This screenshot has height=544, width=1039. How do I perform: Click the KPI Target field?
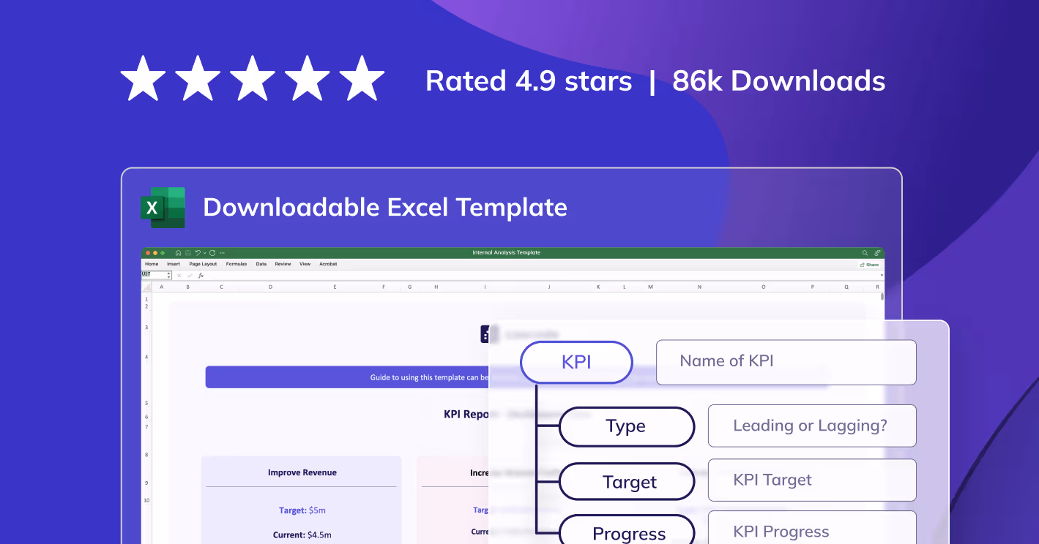(812, 480)
